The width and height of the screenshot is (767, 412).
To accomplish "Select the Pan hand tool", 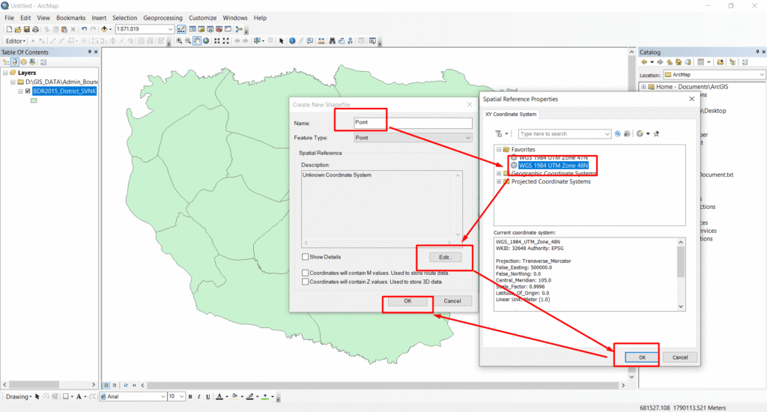I will [197, 40].
